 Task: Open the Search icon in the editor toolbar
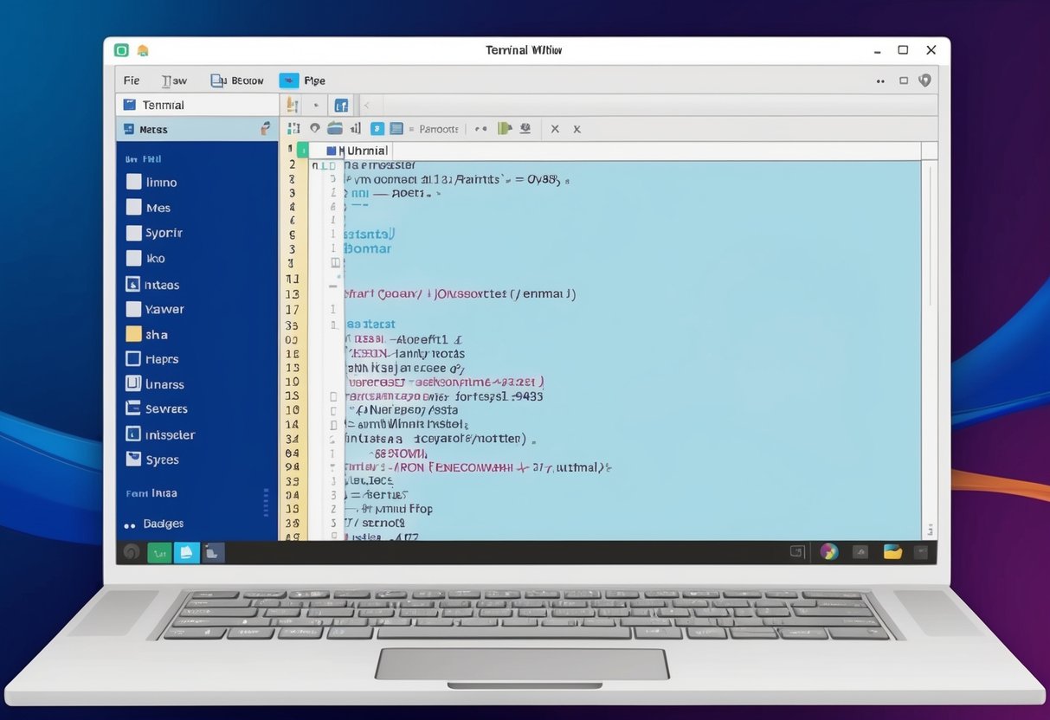[x=315, y=128]
